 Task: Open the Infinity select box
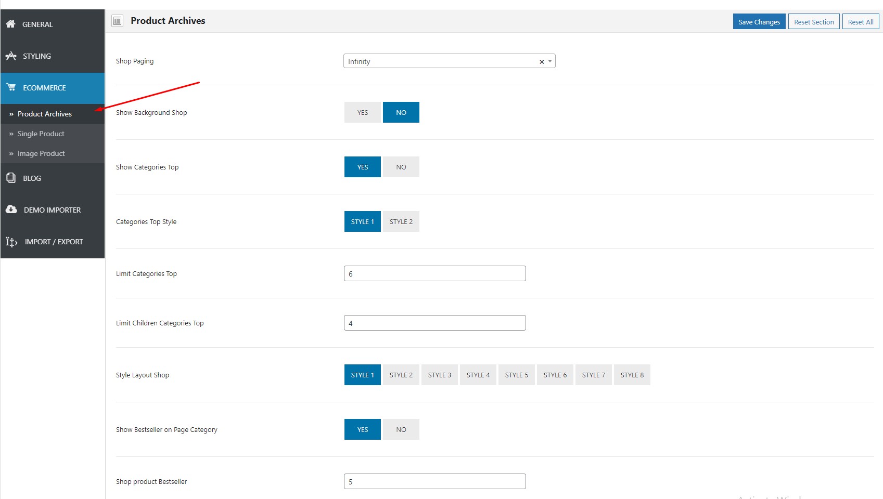tap(450, 61)
